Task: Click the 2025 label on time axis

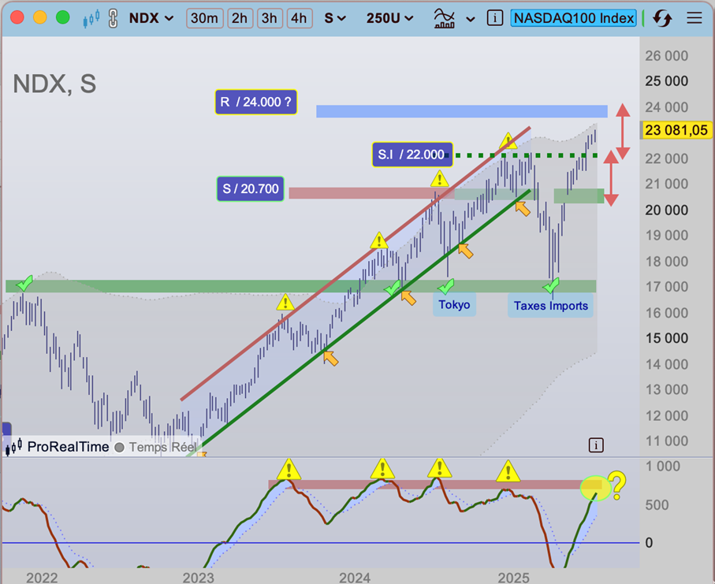Action: click(x=513, y=577)
